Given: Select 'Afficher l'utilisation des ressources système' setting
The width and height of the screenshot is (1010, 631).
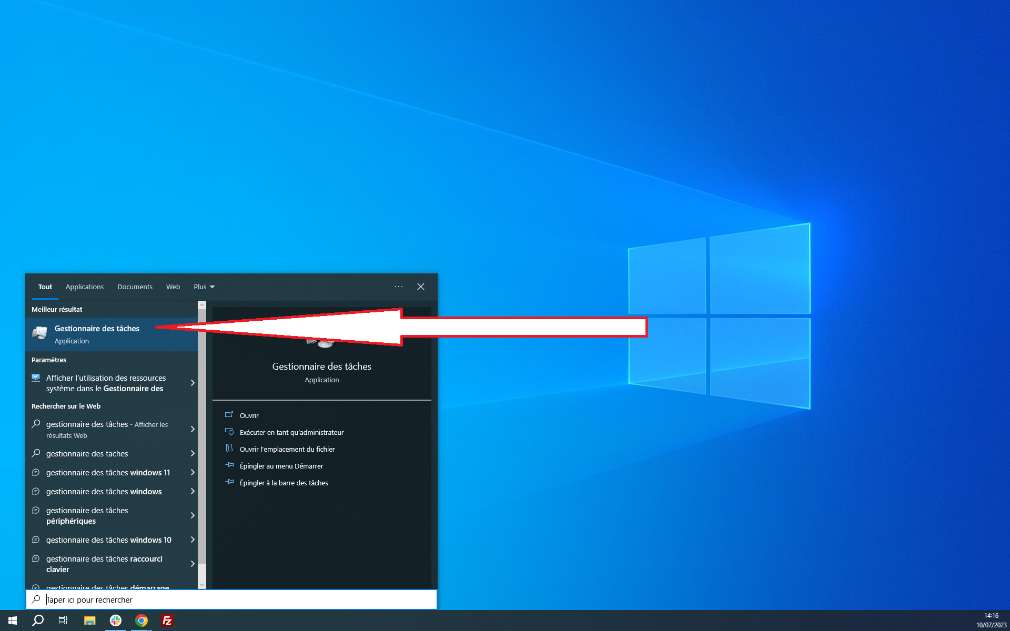Looking at the screenshot, I should [x=113, y=382].
